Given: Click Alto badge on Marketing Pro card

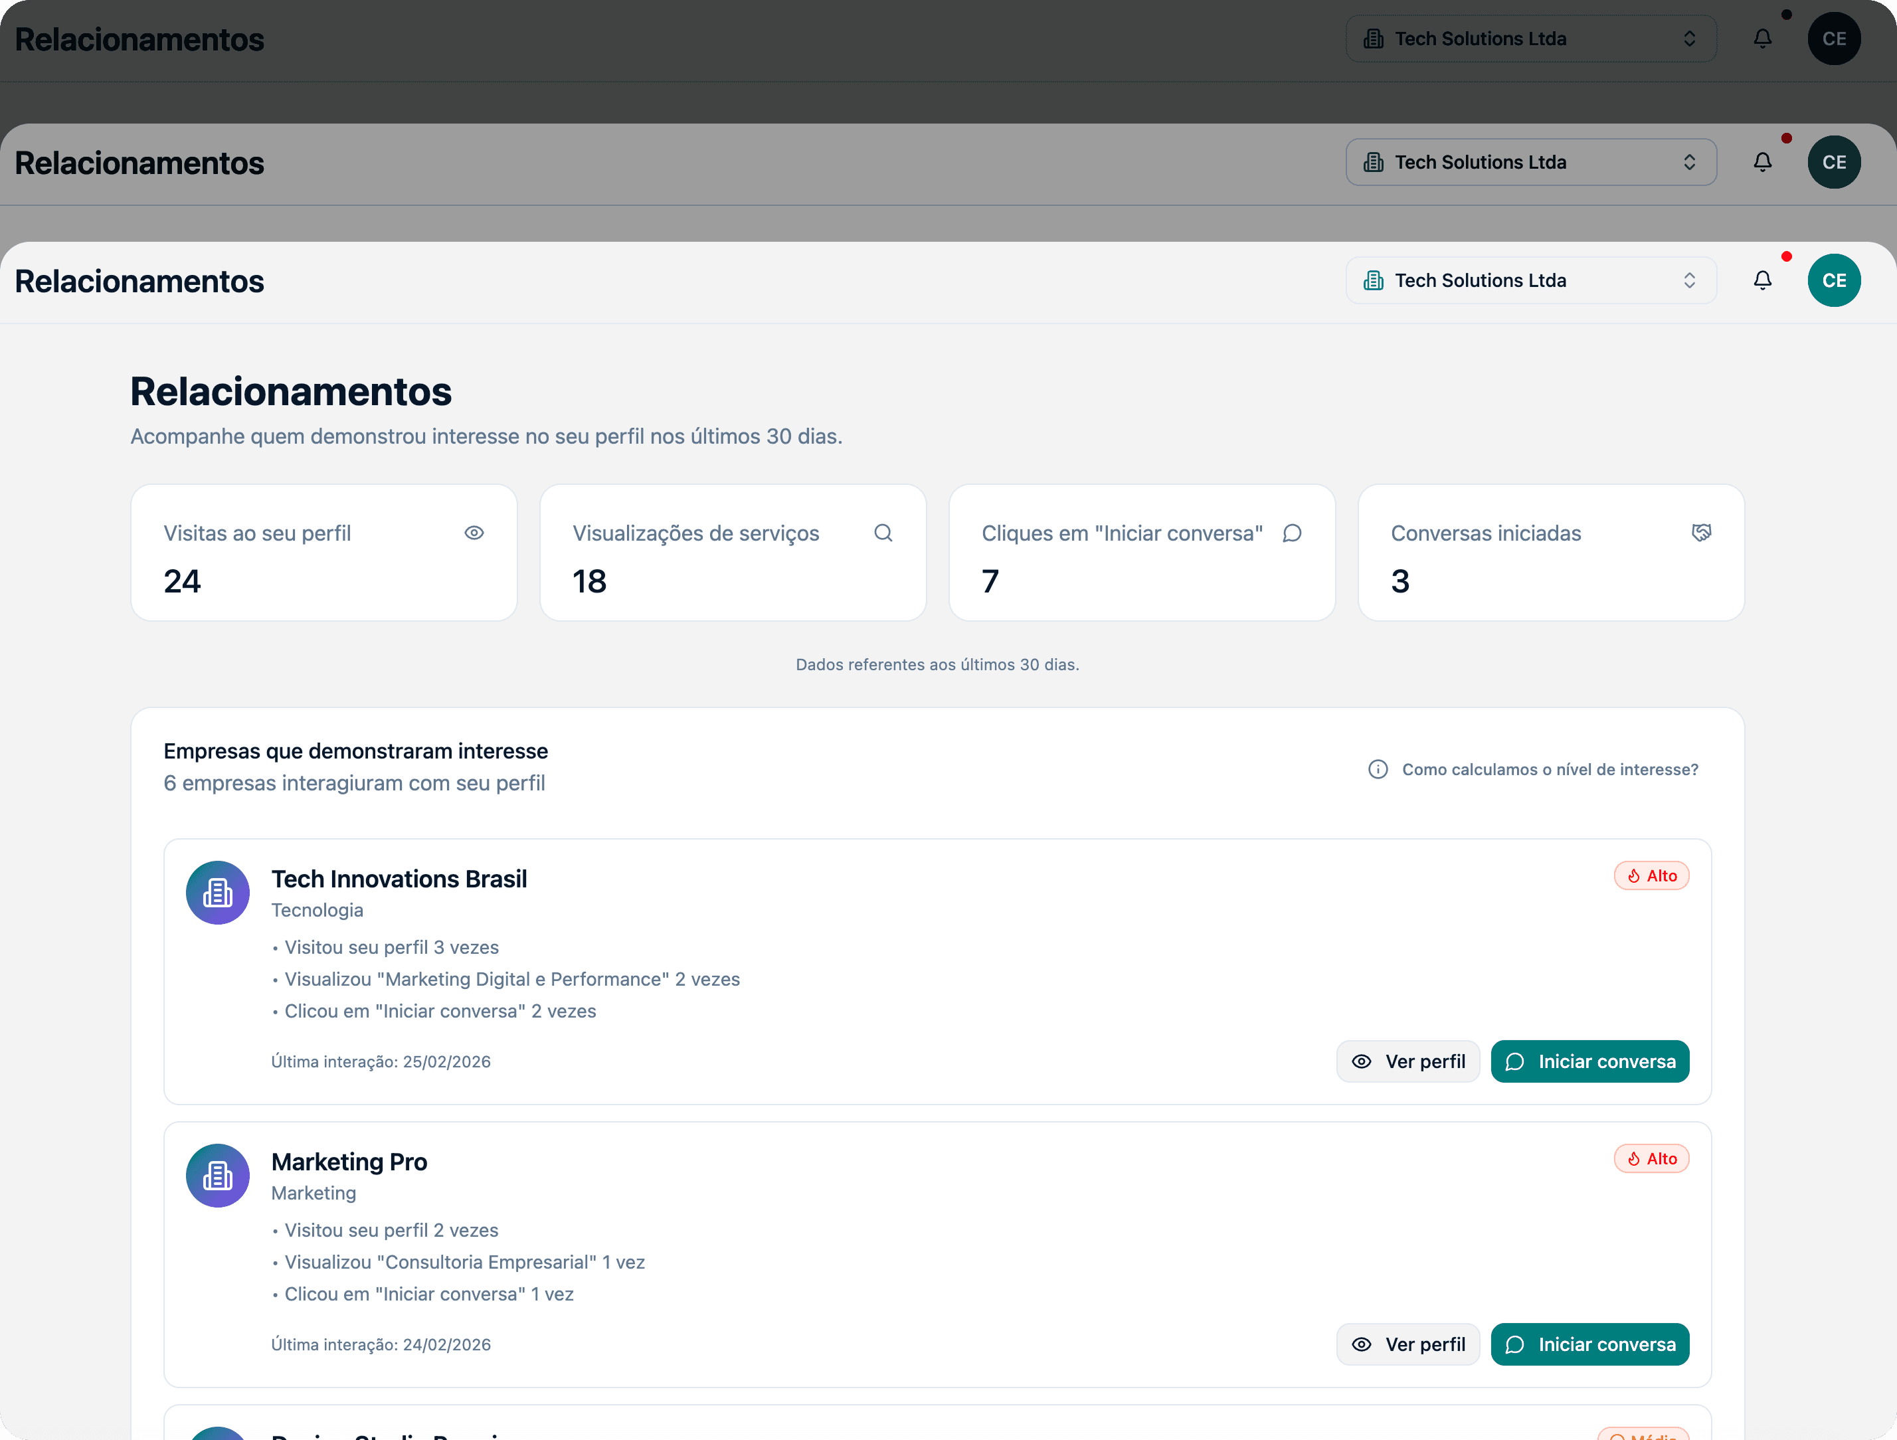Looking at the screenshot, I should tap(1651, 1158).
